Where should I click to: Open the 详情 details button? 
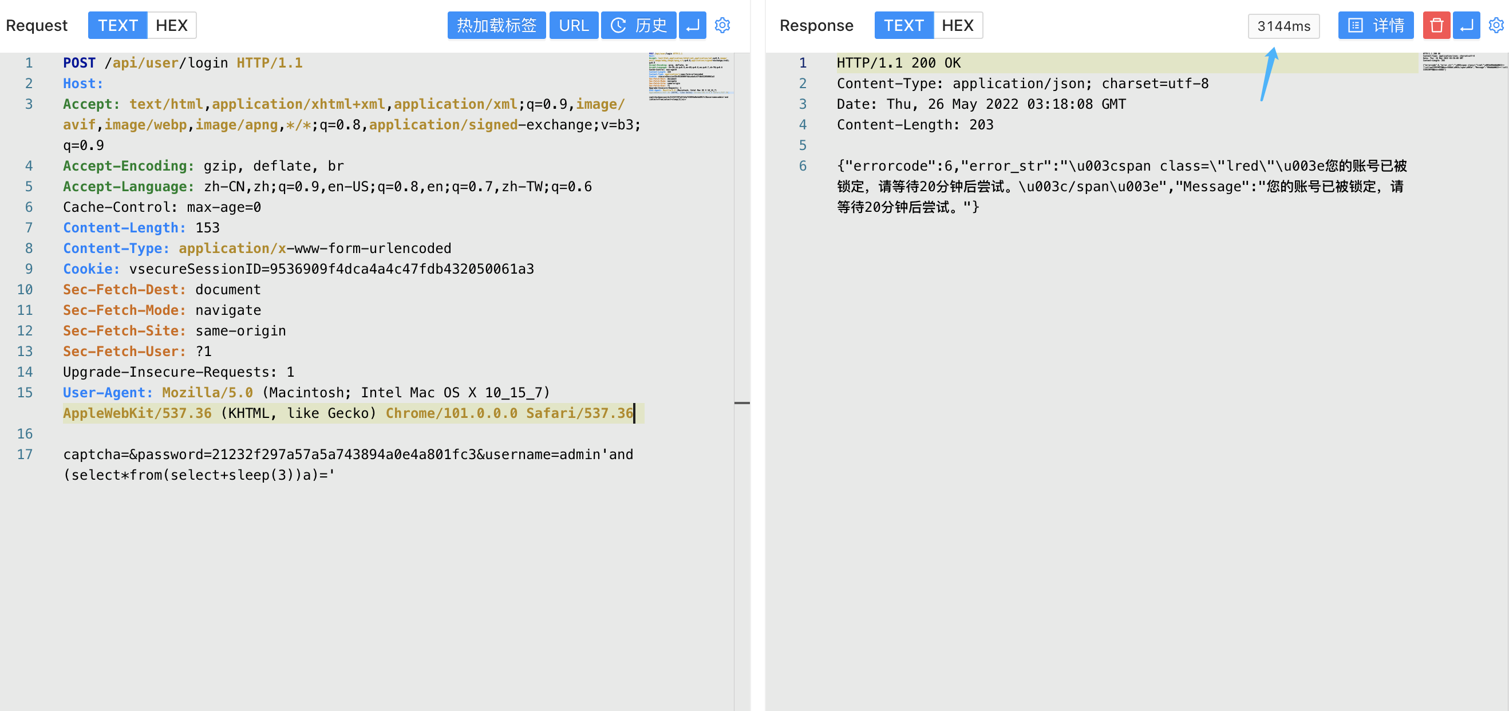(x=1376, y=25)
